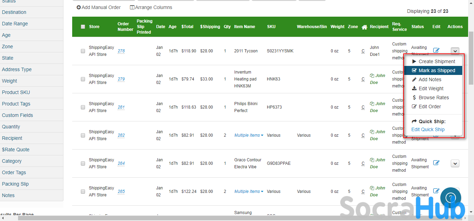Expand Multiple Items for order 282
Image resolution: width=474 pixels, height=221 pixels.
point(249,135)
